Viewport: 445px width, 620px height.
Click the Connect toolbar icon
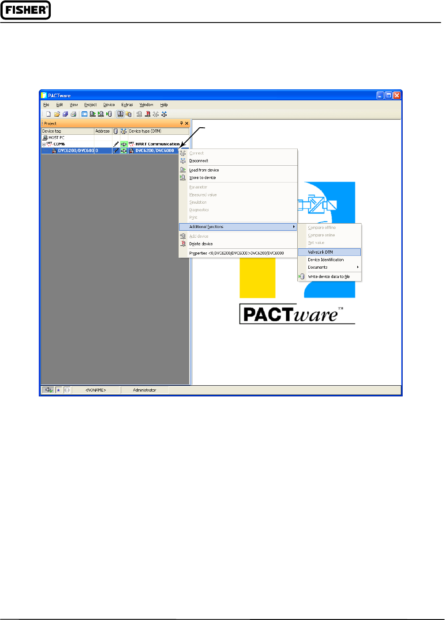(x=156, y=114)
